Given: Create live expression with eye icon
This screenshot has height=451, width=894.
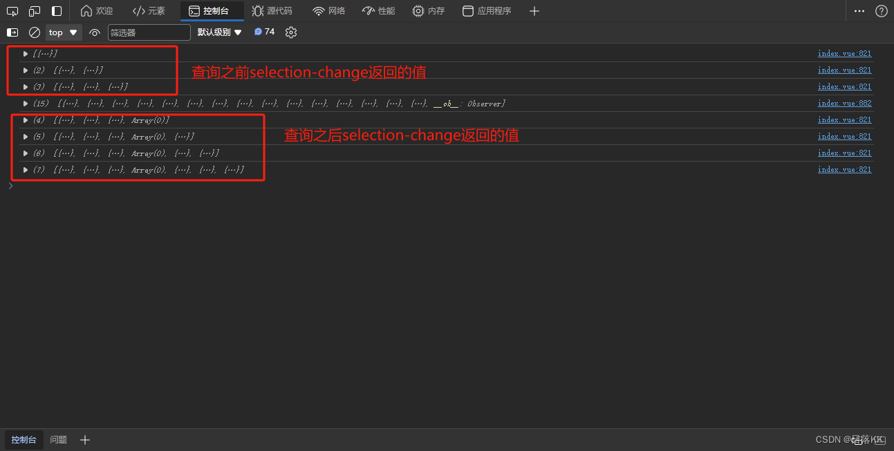Looking at the screenshot, I should tap(95, 32).
